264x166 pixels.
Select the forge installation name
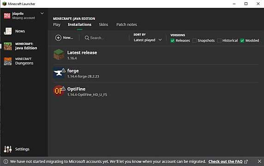pyautogui.click(x=73, y=71)
